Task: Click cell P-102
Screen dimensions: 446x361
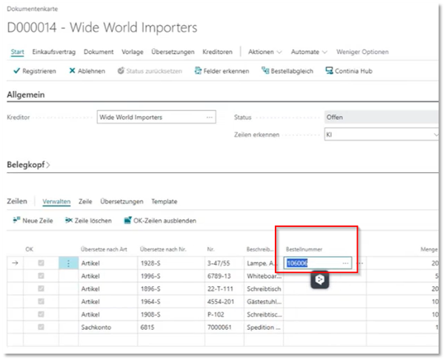Action: pos(216,314)
